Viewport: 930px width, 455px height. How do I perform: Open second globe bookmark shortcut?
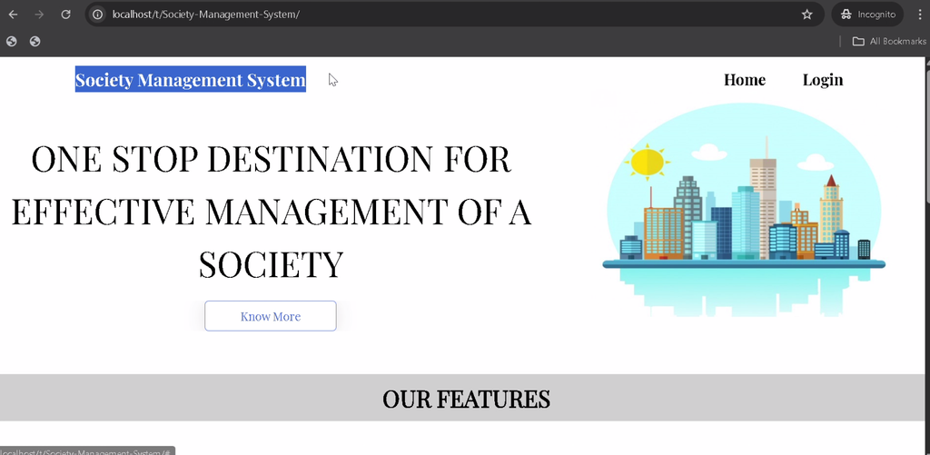(35, 41)
